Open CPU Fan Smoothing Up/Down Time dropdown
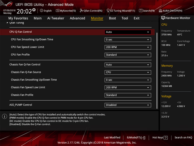The width and height of the screenshot is (194, 146). [x=128, y=40]
